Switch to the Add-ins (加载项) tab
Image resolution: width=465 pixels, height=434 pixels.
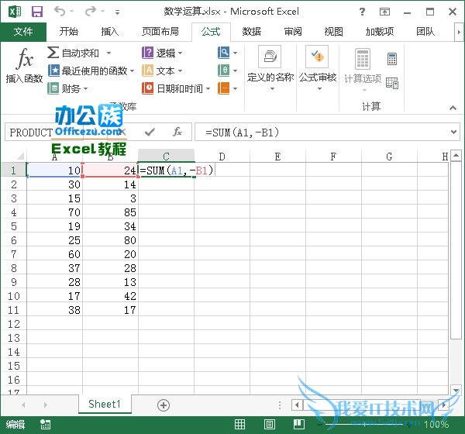point(380,32)
